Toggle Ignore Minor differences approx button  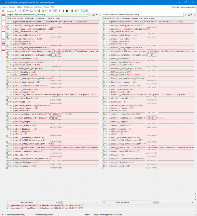35,11
